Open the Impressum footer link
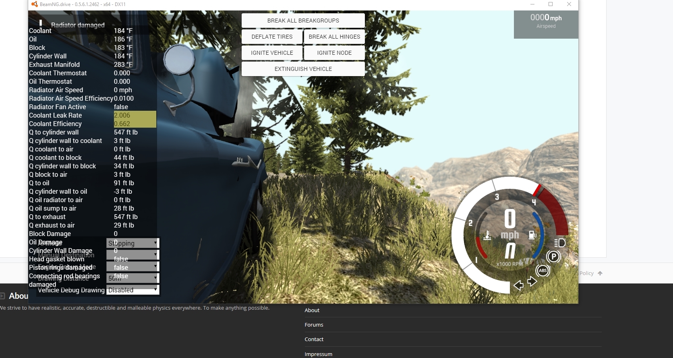The height and width of the screenshot is (358, 673). (x=318, y=354)
